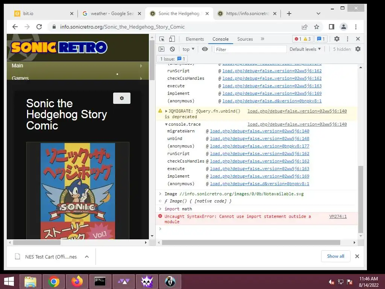
Task: Click the blue issues count badge
Action: tap(321, 39)
